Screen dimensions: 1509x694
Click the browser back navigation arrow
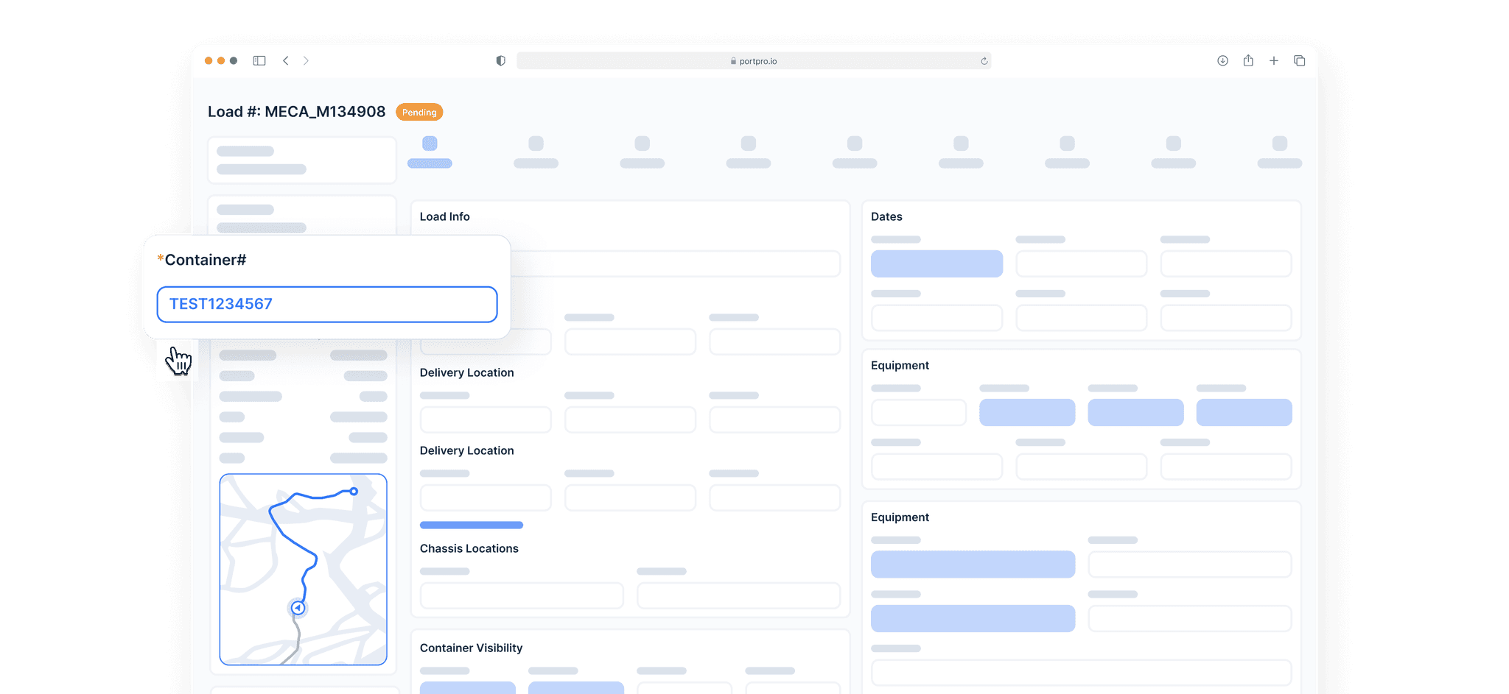(x=286, y=61)
